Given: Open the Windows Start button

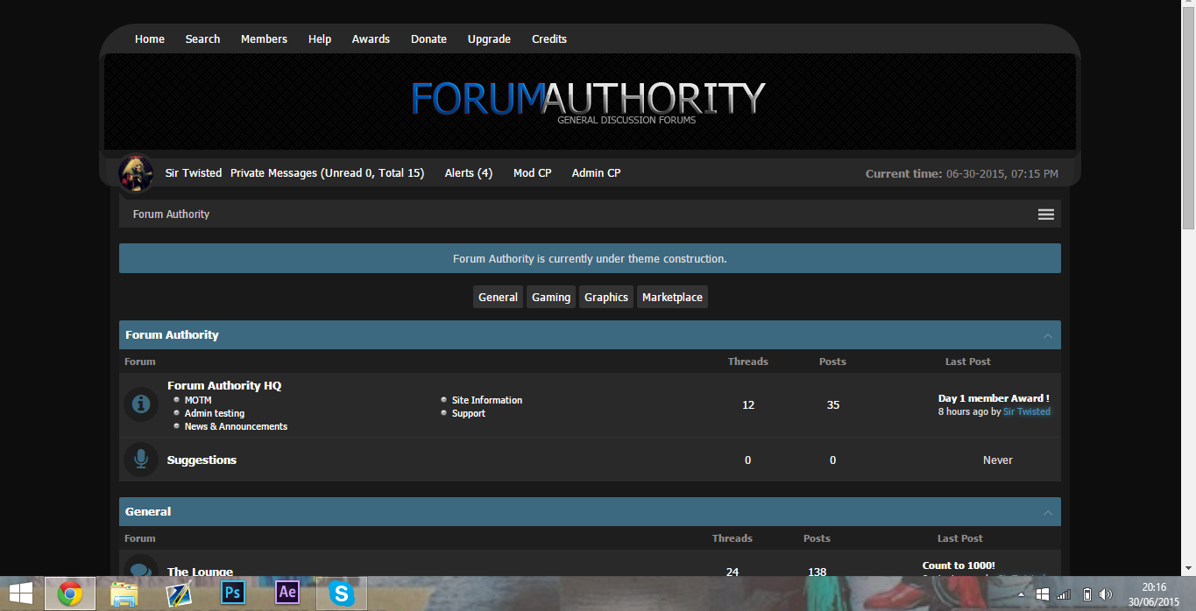Looking at the screenshot, I should pos(21,593).
